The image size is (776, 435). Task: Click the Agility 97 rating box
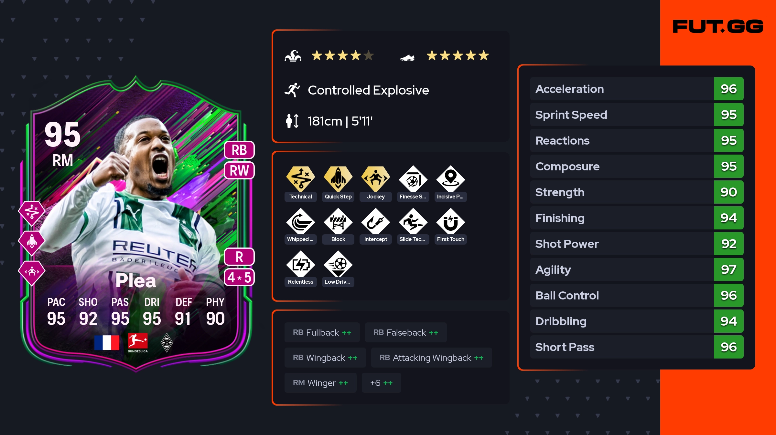click(728, 269)
